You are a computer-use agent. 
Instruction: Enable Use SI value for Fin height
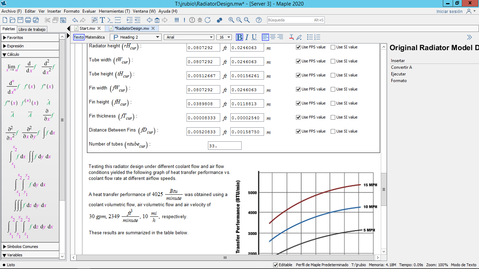[x=333, y=103]
